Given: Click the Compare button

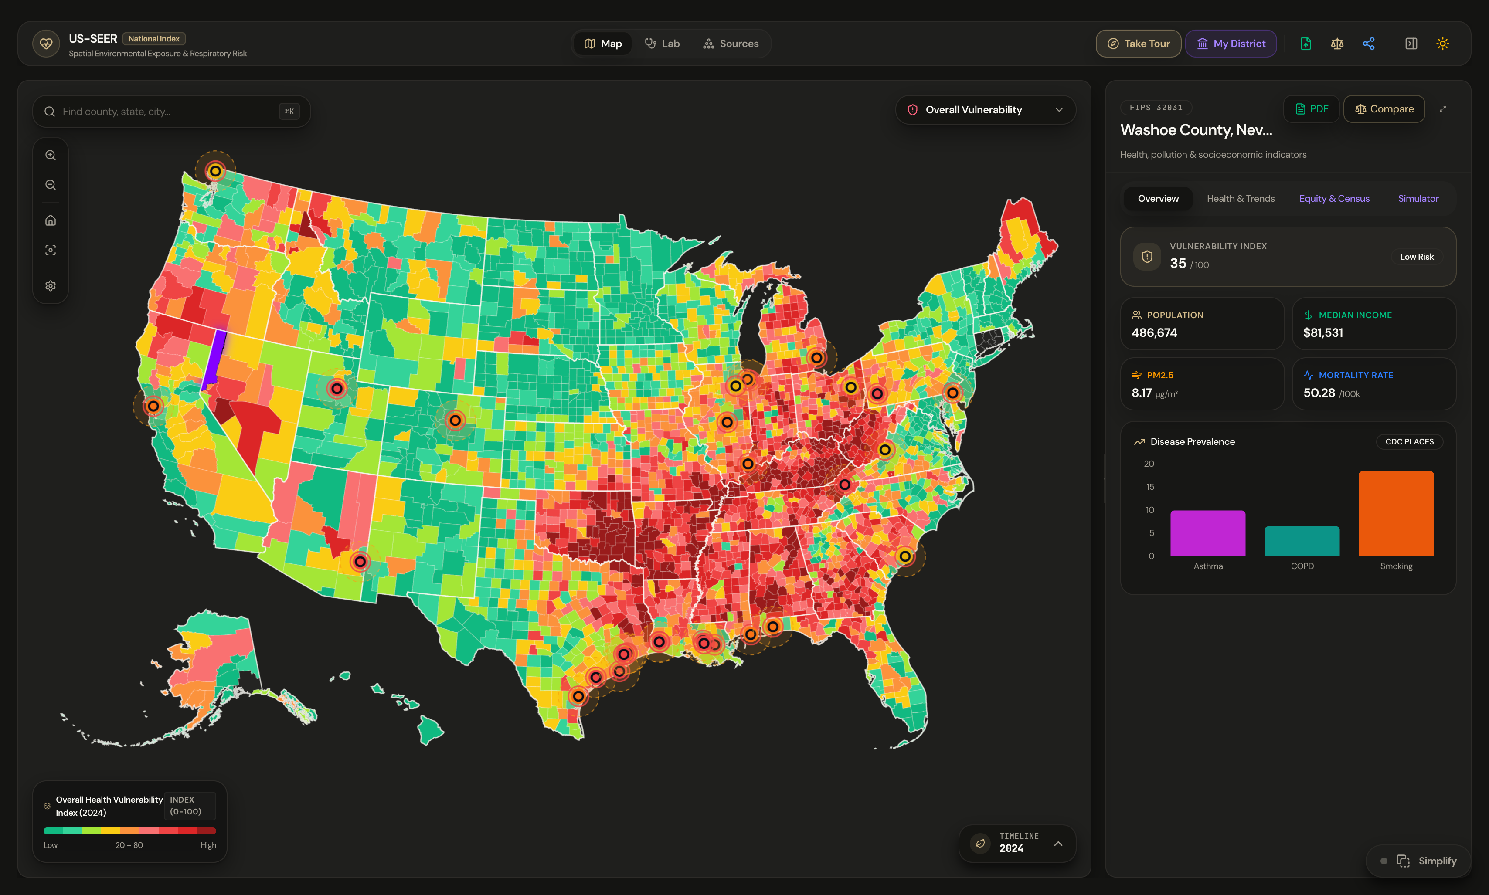Looking at the screenshot, I should pyautogui.click(x=1384, y=108).
